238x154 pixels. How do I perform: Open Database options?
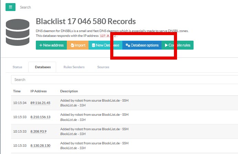pyautogui.click(x=142, y=45)
